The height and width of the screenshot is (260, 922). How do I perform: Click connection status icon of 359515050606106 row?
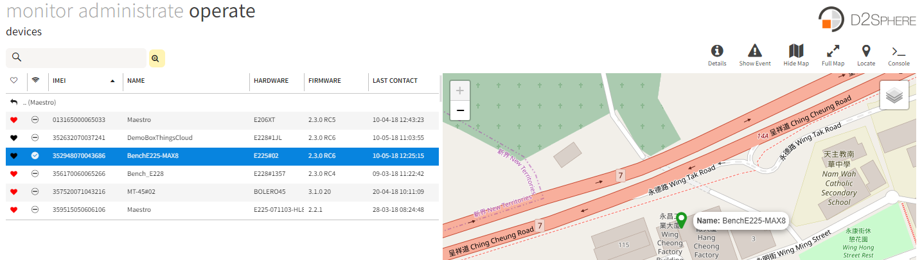[x=35, y=210]
